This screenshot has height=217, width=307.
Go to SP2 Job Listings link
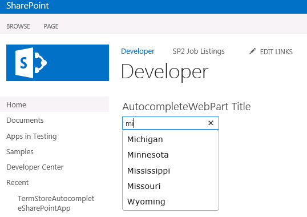(199, 51)
